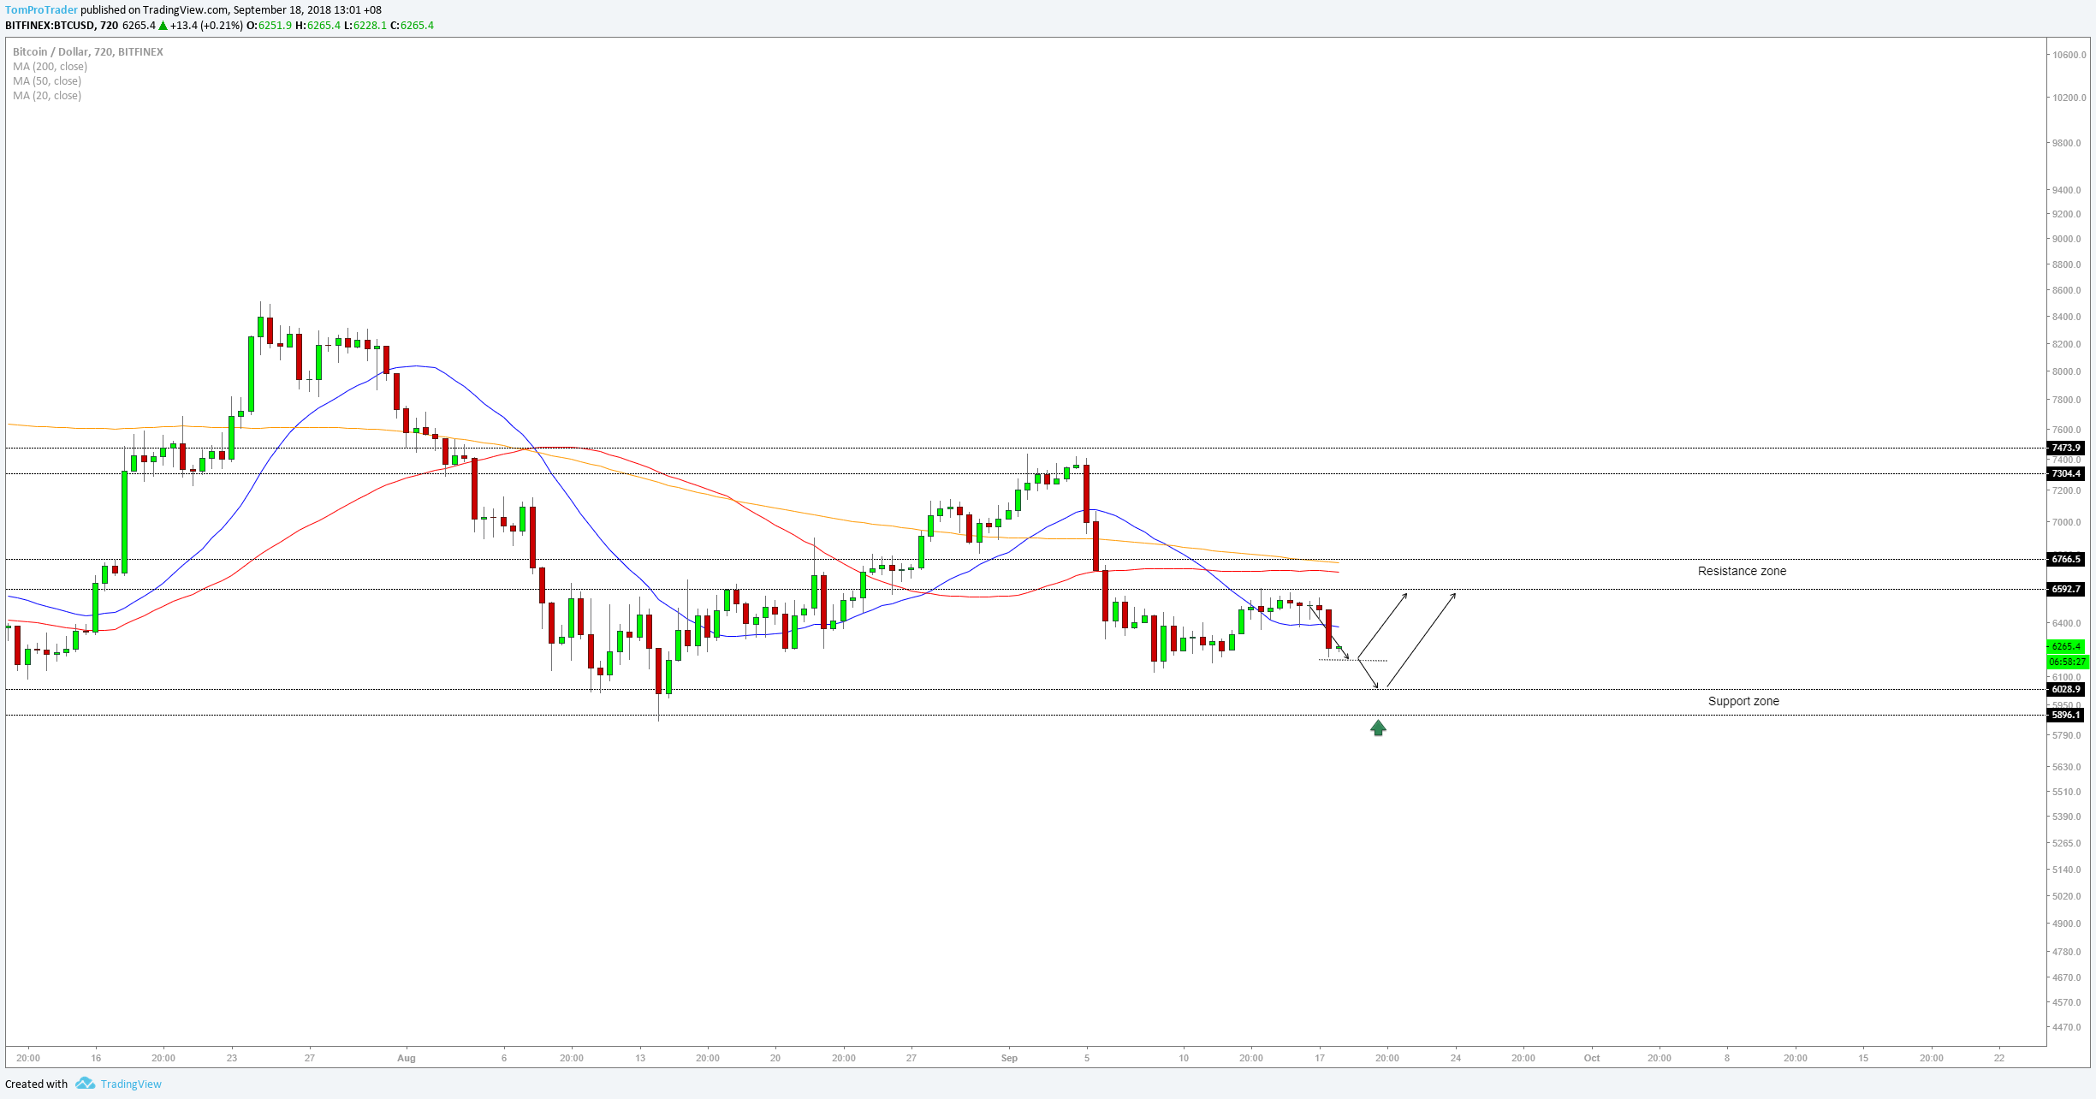Click the L:6228.1 low value in header

point(365,26)
